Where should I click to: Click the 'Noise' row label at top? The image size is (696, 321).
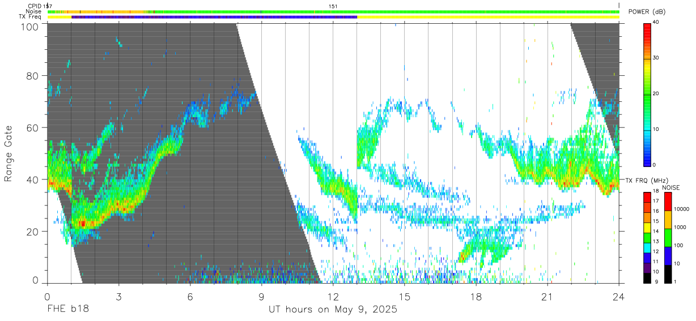point(33,11)
